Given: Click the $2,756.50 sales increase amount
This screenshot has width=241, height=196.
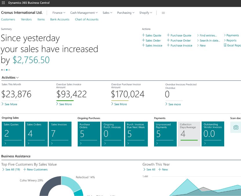Looking at the screenshot, I should pyautogui.click(x=31, y=60).
